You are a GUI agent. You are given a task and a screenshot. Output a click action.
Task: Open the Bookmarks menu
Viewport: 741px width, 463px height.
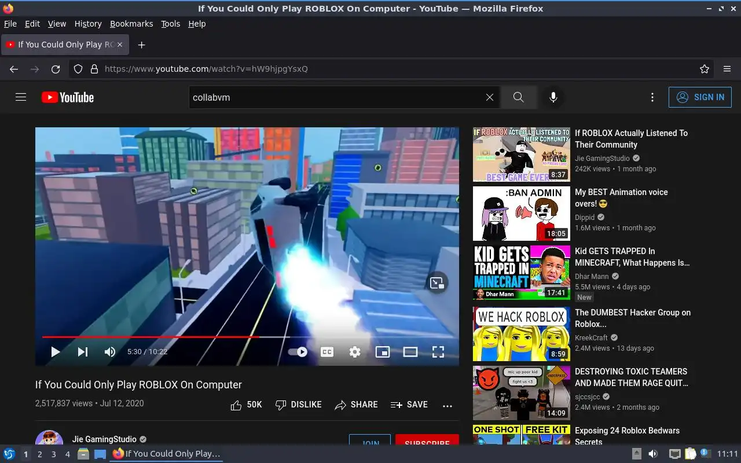pos(131,24)
